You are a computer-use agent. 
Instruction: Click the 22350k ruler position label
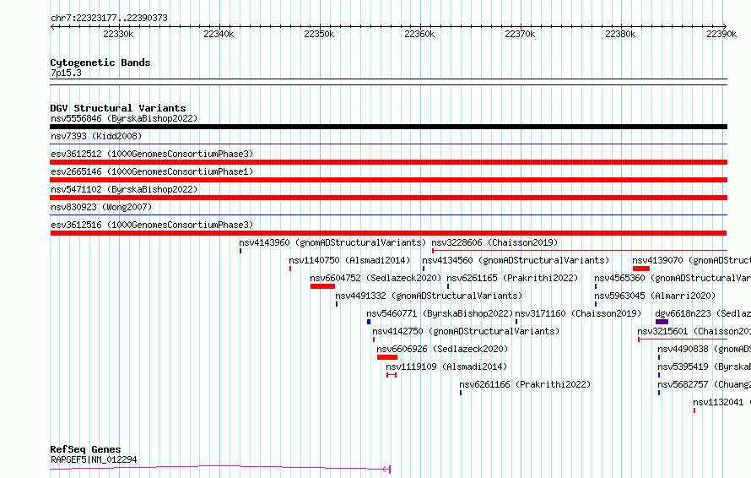319,34
